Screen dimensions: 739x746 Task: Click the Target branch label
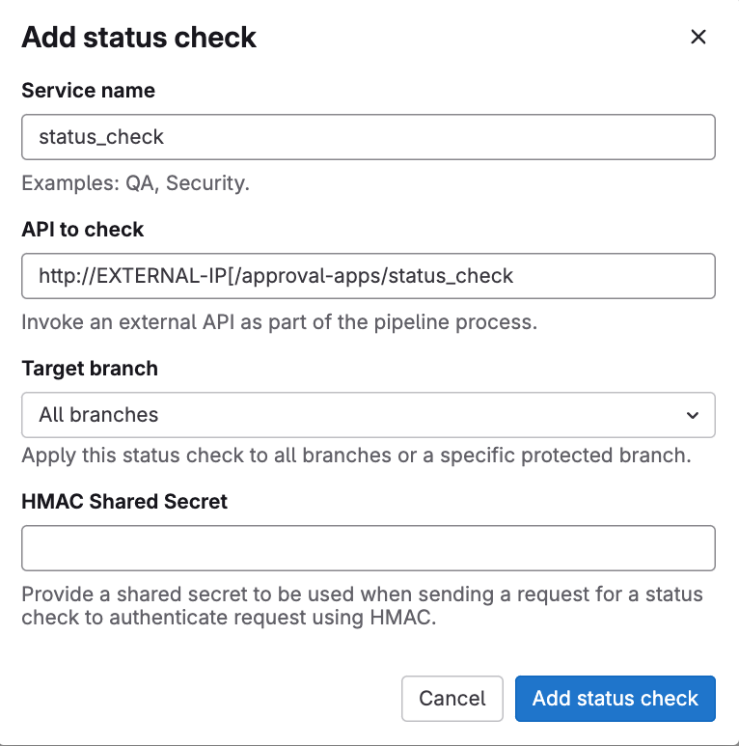click(90, 369)
